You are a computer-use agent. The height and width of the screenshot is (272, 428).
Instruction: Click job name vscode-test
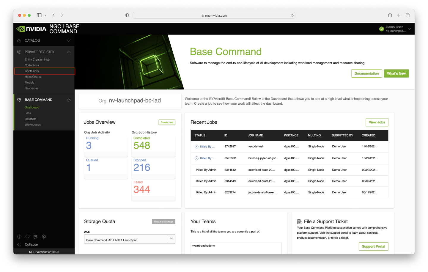[x=256, y=147]
